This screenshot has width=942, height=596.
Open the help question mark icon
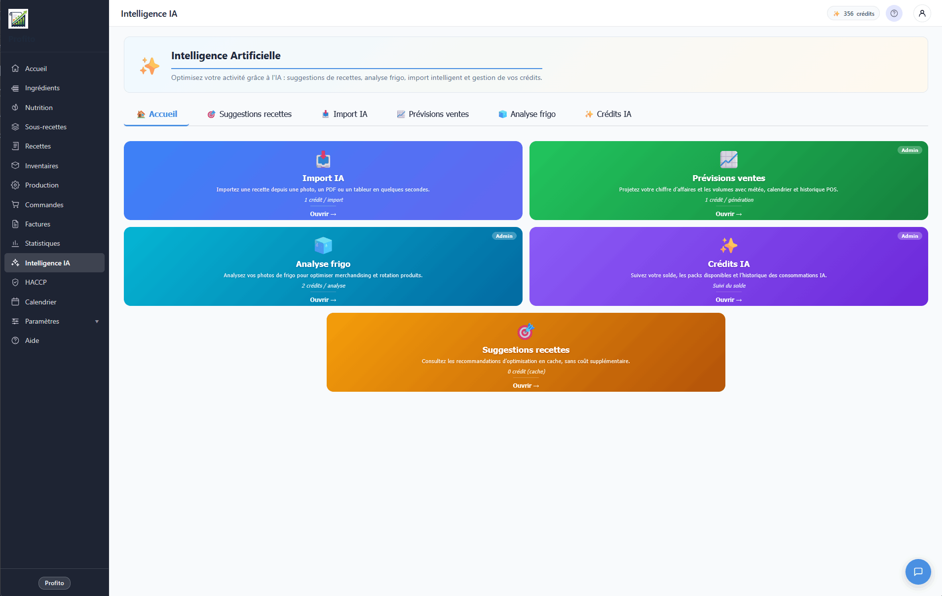click(x=894, y=13)
